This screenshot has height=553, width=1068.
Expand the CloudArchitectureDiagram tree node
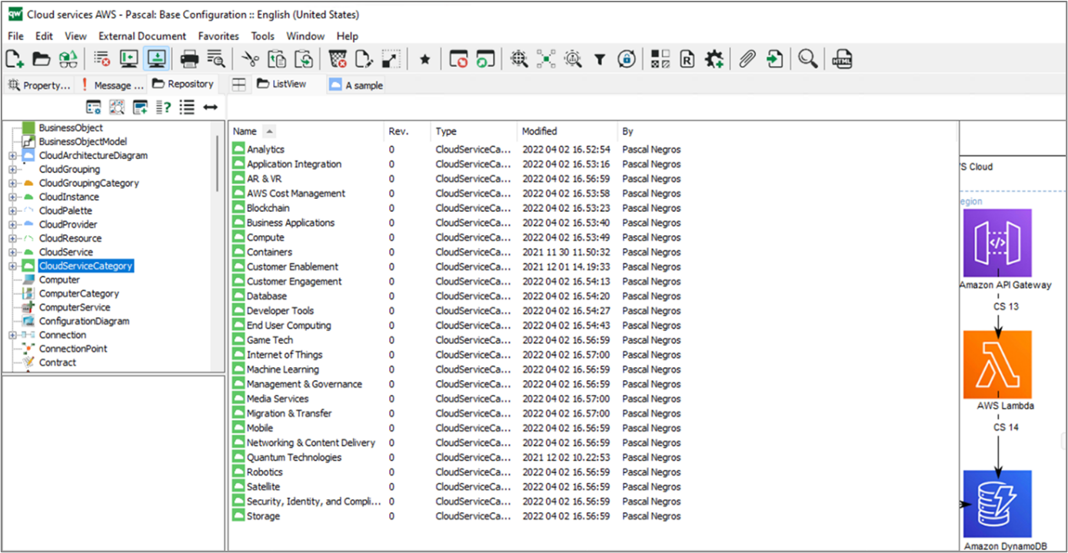click(x=12, y=156)
